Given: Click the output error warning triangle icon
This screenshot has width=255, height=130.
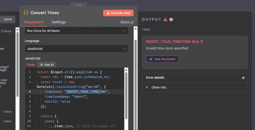Looking at the screenshot, I should (x=165, y=20).
